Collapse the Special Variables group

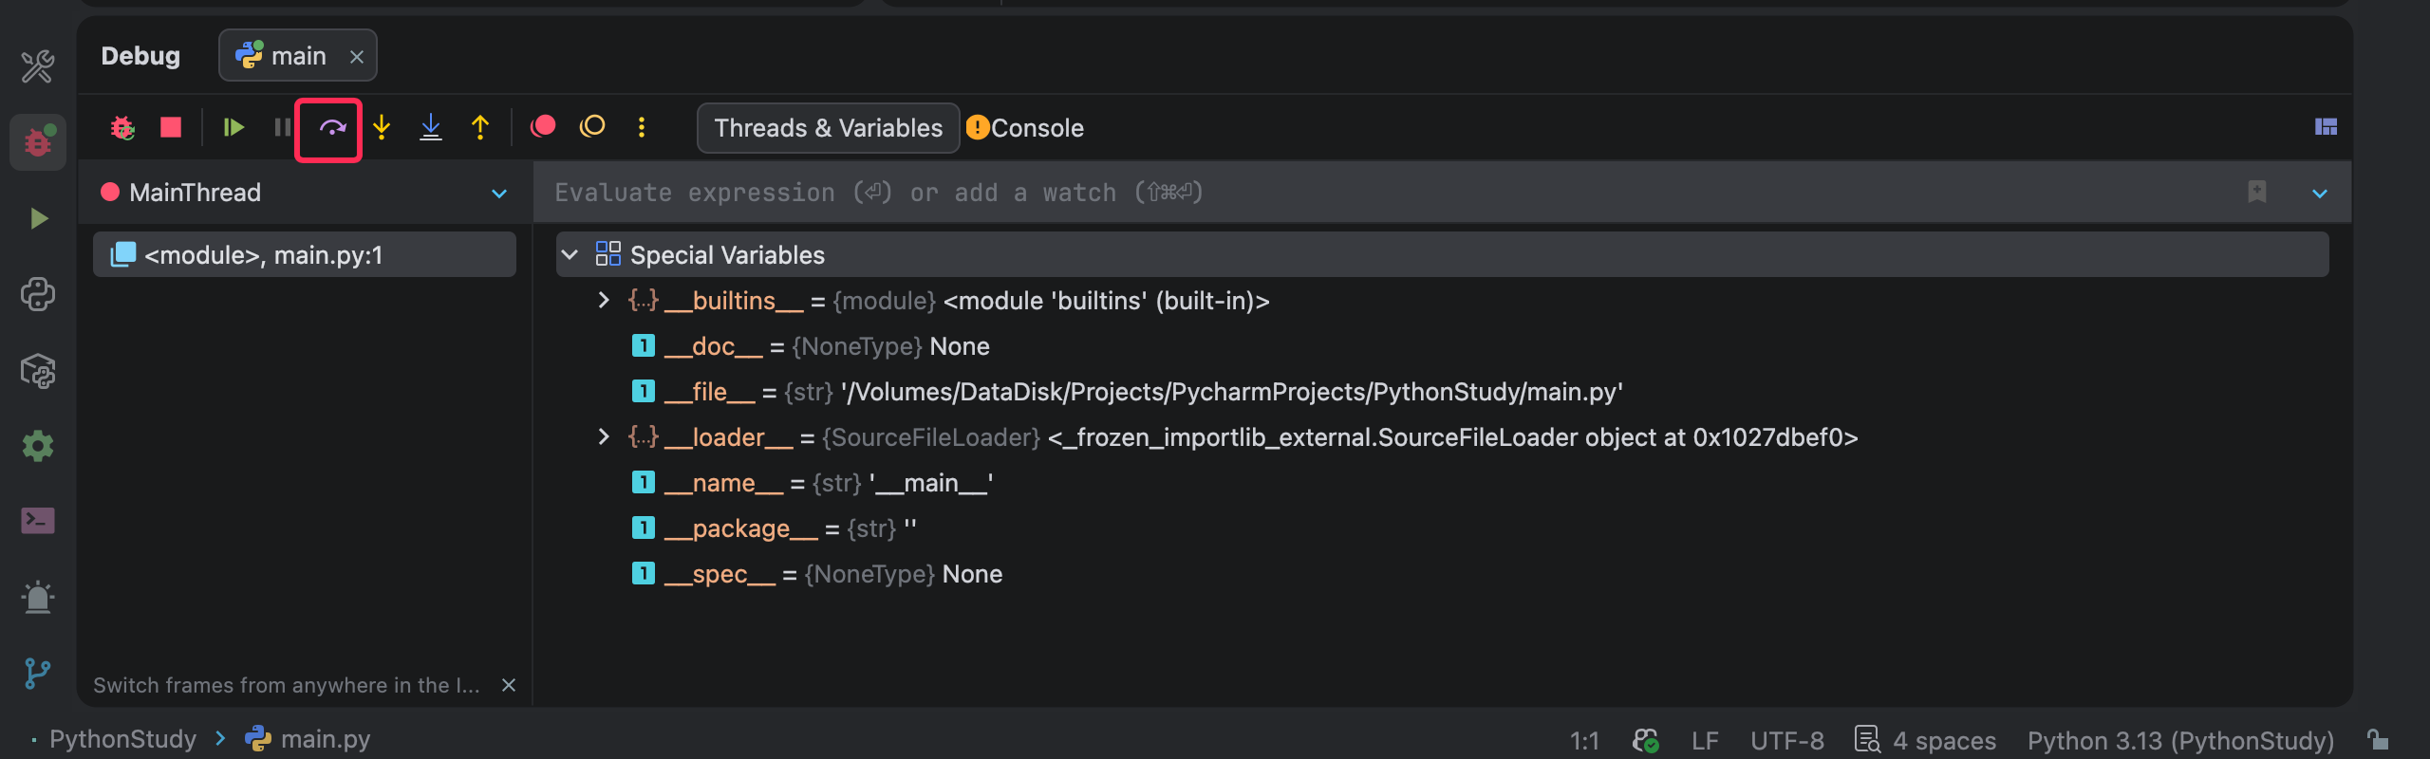pos(570,255)
